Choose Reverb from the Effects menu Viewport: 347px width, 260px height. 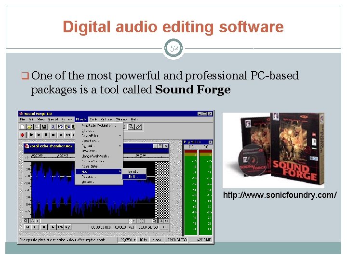pyautogui.click(x=99, y=176)
